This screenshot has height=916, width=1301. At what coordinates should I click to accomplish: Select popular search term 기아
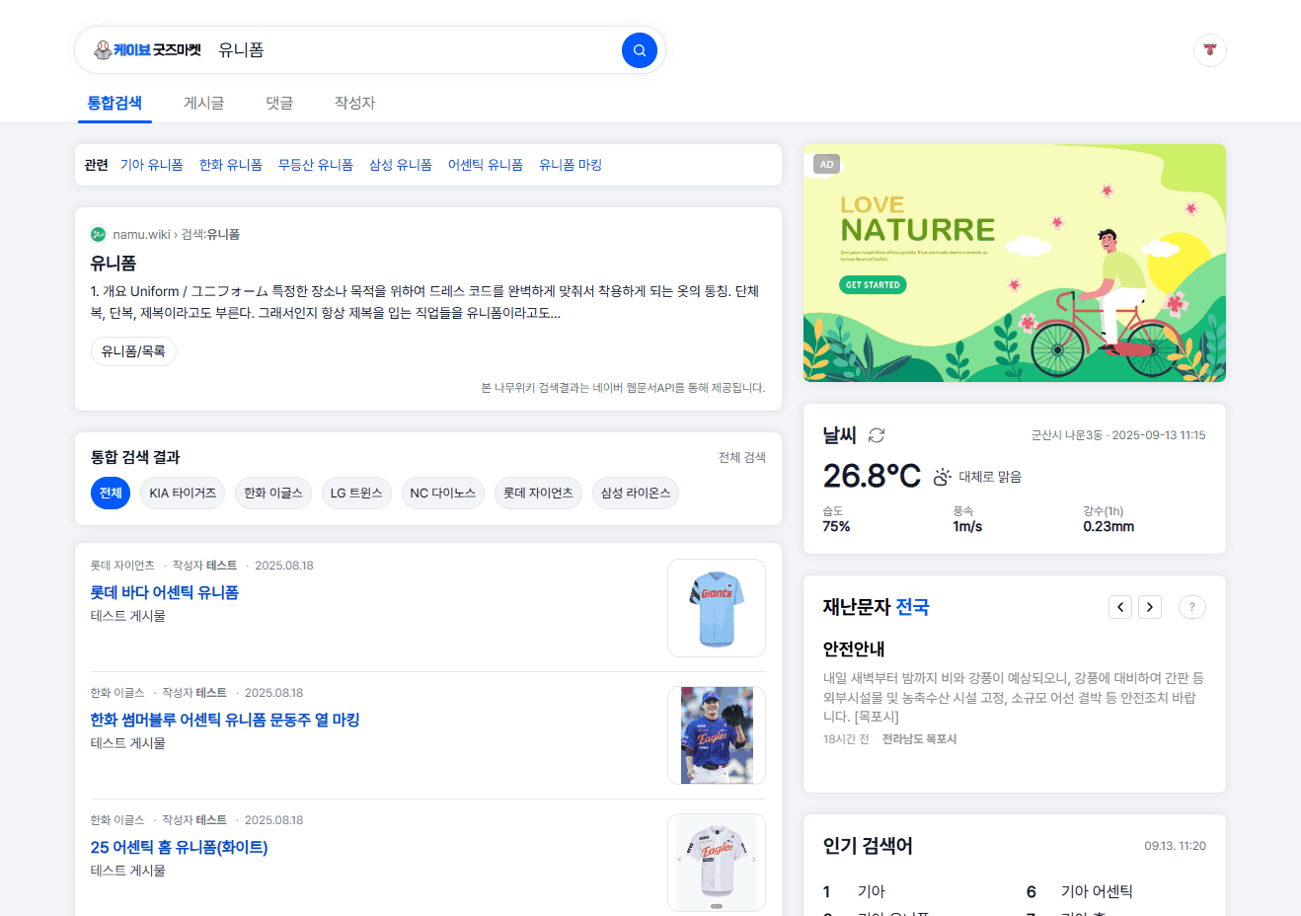872,891
